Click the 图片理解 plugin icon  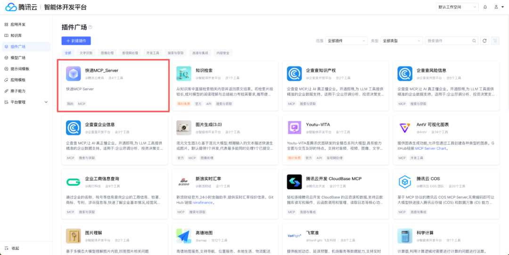[x=74, y=236]
